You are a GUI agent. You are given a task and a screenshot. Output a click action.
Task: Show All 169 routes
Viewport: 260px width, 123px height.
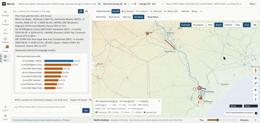point(116,11)
